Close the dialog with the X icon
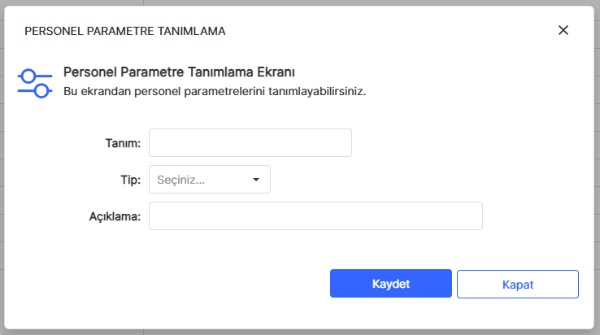The width and height of the screenshot is (600, 335). pyautogui.click(x=563, y=30)
